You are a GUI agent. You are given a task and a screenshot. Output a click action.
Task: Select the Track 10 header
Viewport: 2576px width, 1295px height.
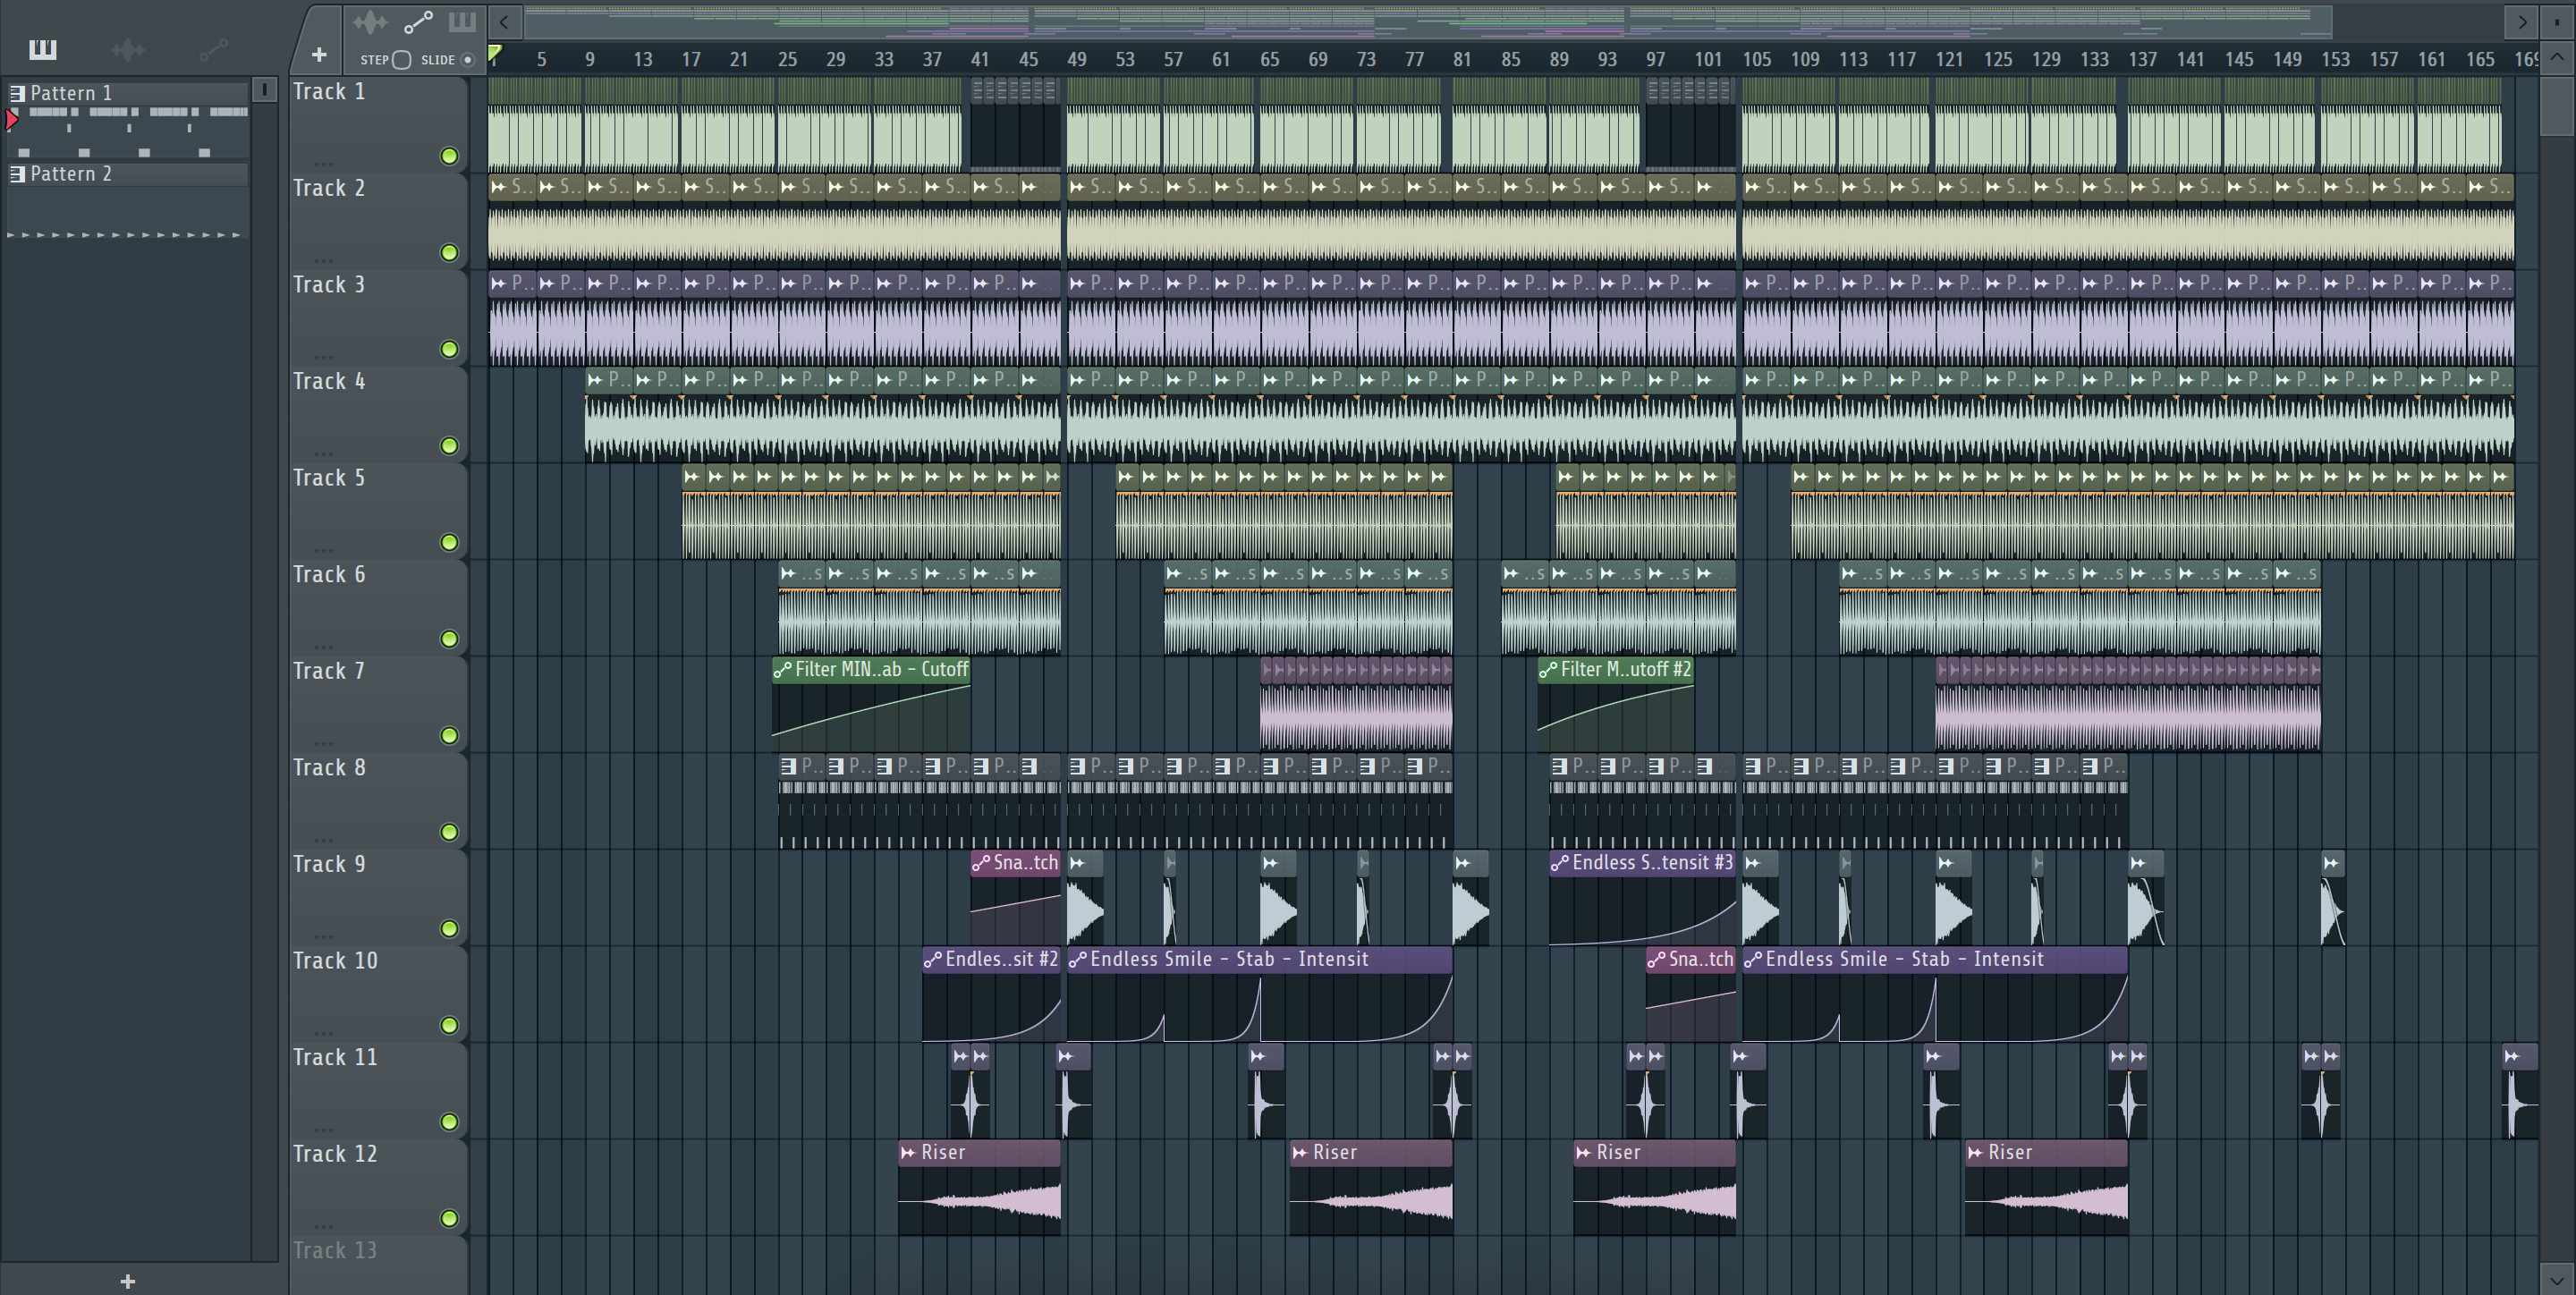(x=378, y=993)
